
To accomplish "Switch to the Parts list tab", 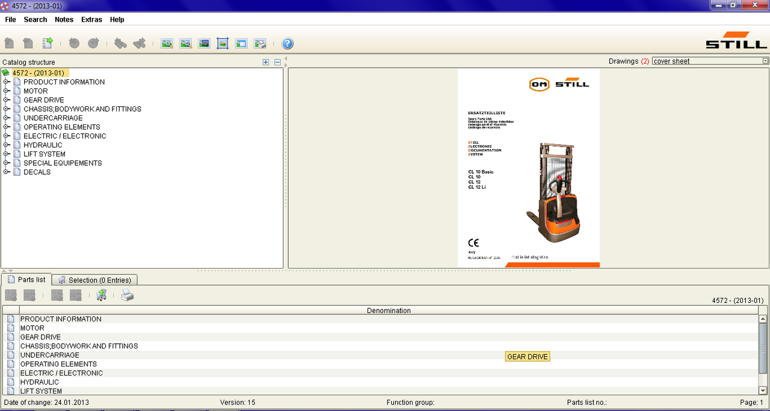I will pyautogui.click(x=26, y=279).
